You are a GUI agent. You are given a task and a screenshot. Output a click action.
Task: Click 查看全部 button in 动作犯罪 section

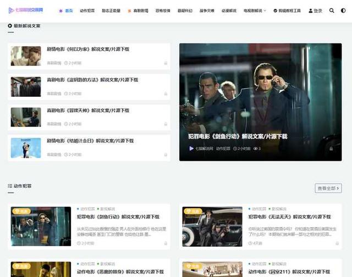(328, 188)
